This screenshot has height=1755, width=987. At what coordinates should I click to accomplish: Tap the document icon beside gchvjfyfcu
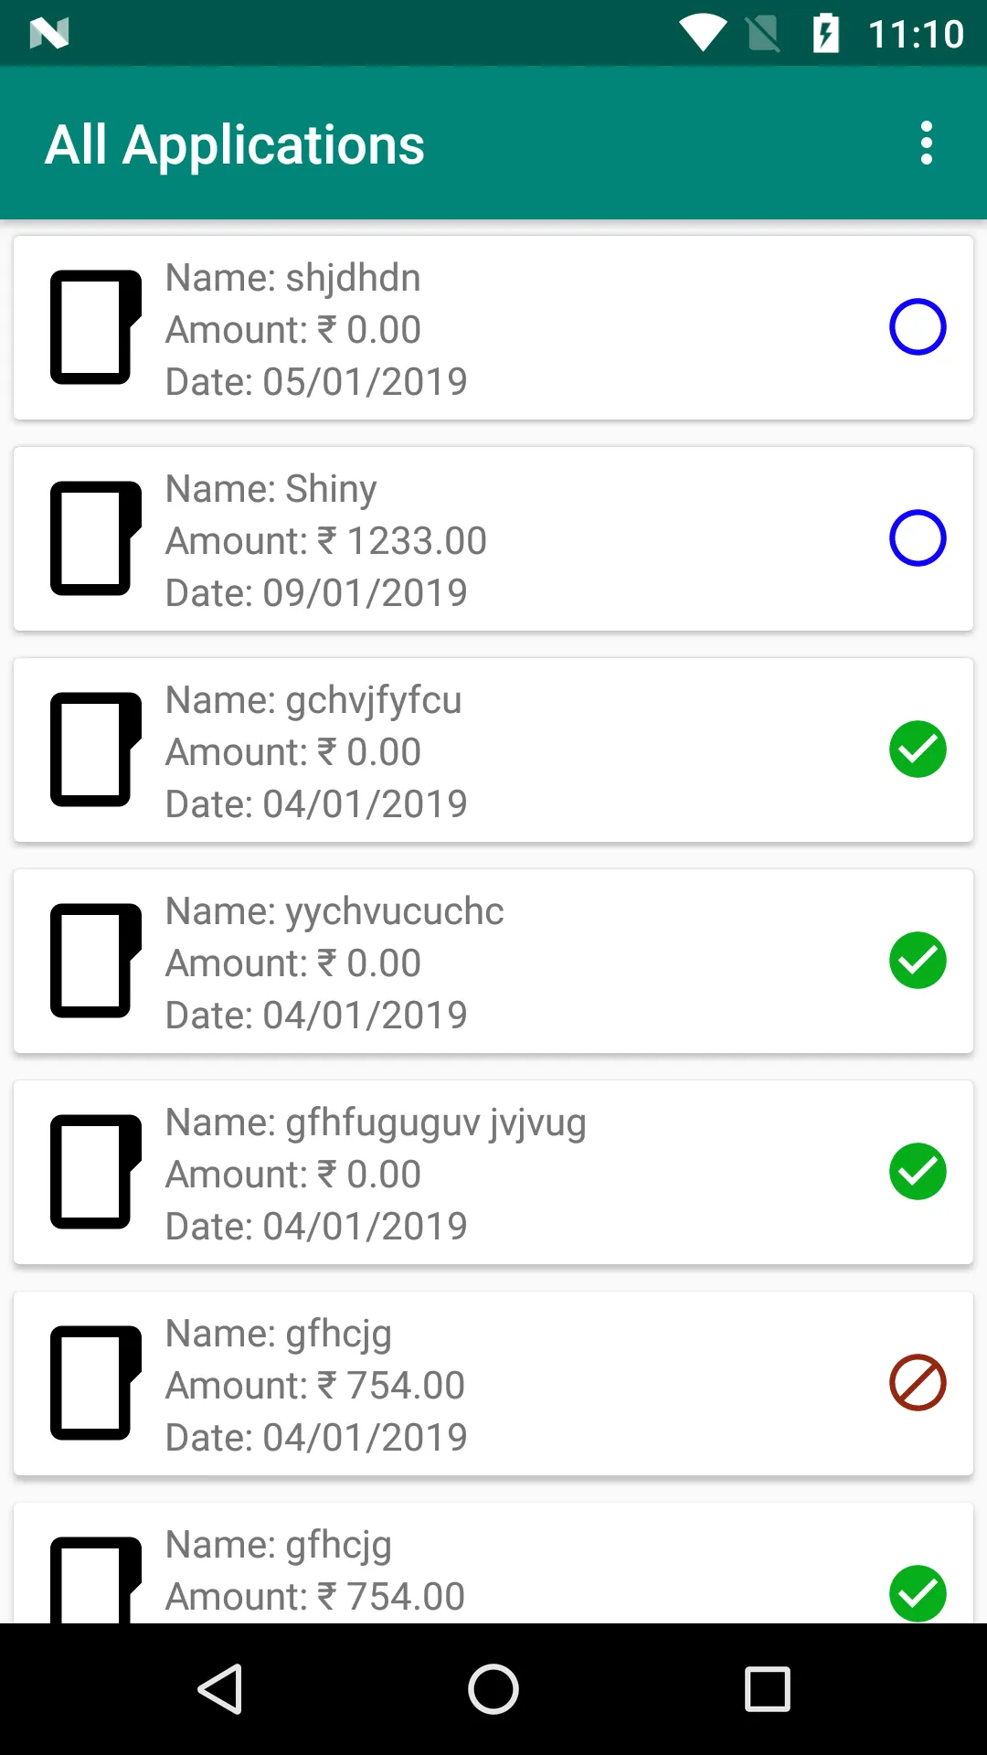tap(95, 750)
